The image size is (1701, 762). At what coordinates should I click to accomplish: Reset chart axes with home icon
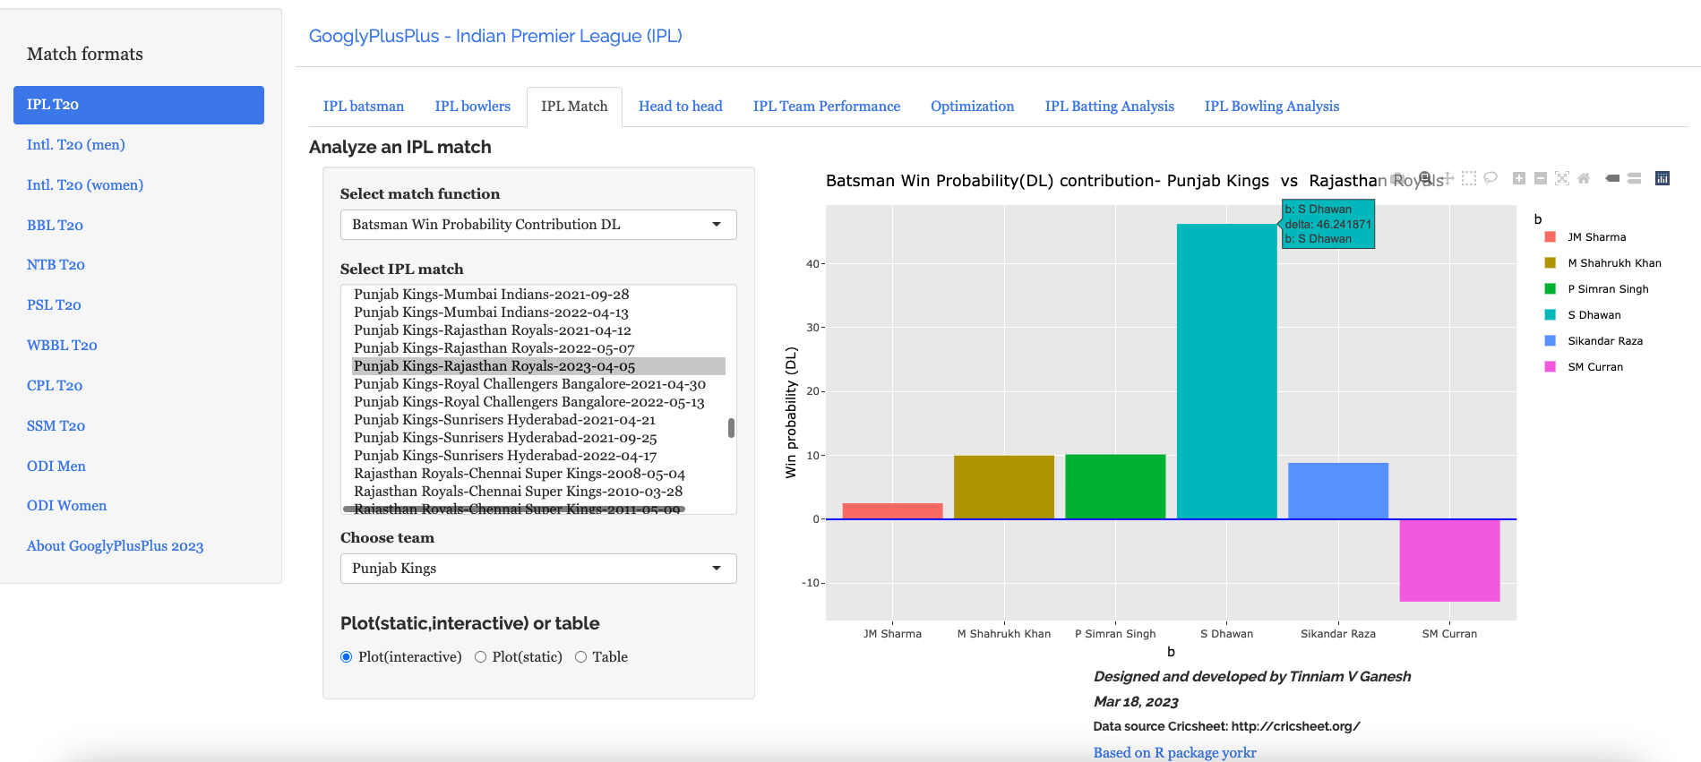tap(1583, 178)
